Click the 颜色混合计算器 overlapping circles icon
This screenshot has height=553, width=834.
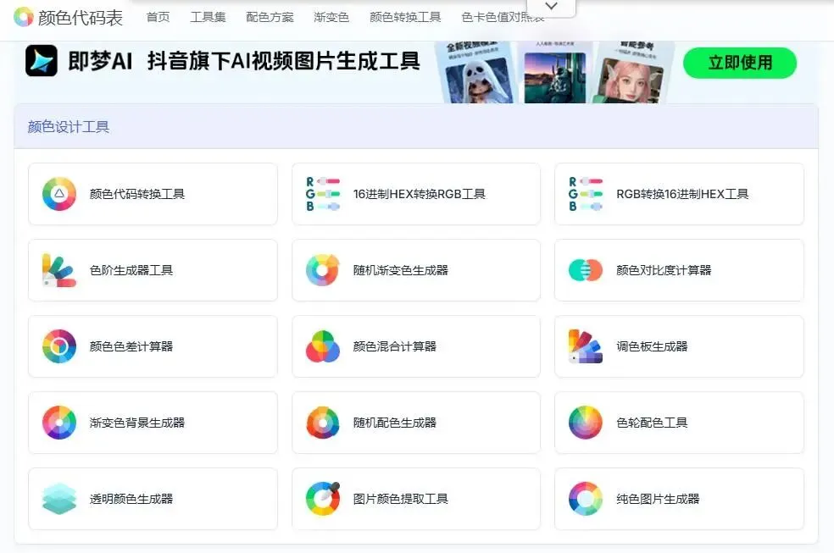[x=322, y=346]
